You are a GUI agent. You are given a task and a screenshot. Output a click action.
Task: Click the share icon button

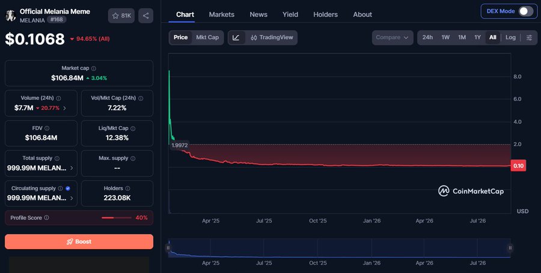pyautogui.click(x=145, y=16)
